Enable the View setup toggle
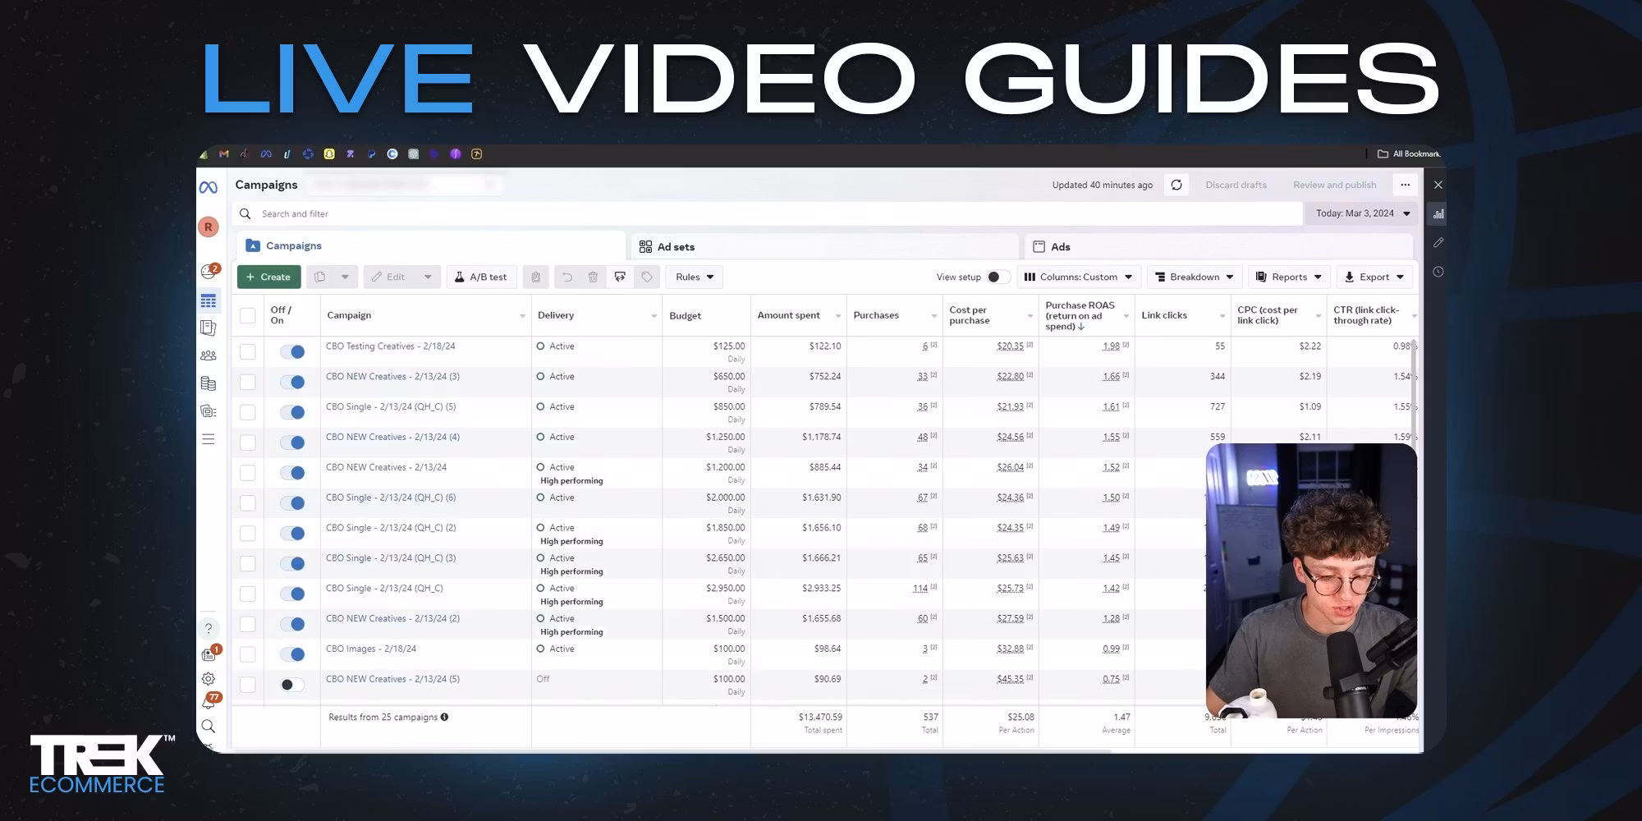Viewport: 1642px width, 821px height. tap(998, 277)
